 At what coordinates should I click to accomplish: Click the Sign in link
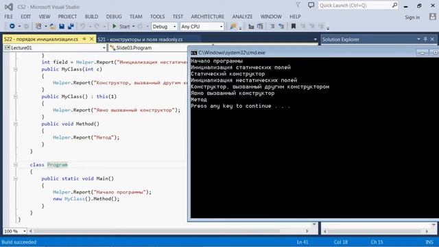[412, 17]
